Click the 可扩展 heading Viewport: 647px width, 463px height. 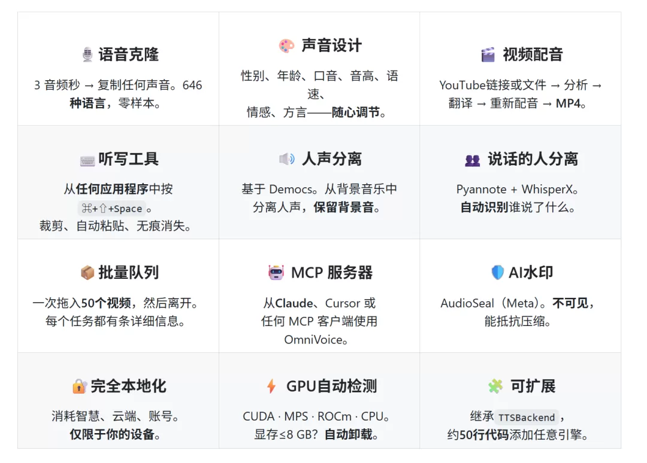tap(533, 386)
